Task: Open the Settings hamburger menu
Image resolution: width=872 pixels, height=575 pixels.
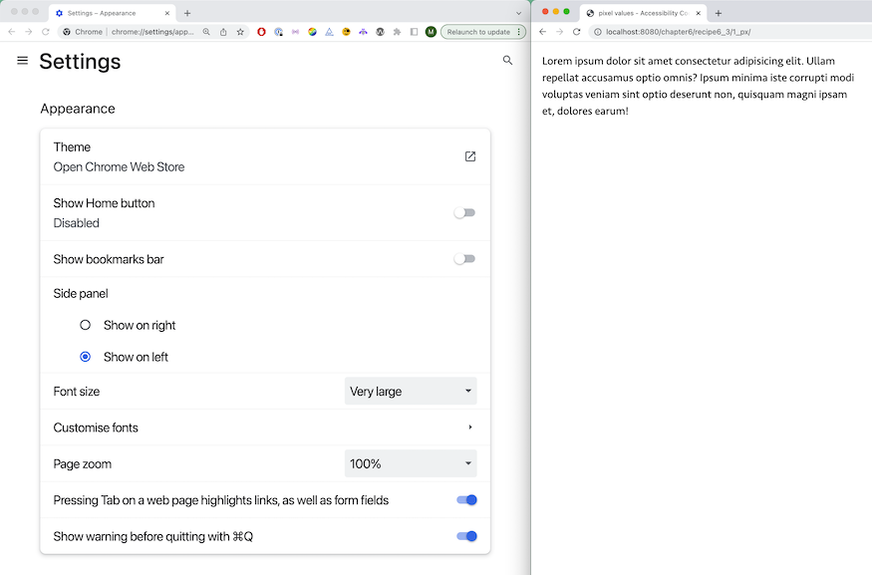Action: tap(22, 60)
